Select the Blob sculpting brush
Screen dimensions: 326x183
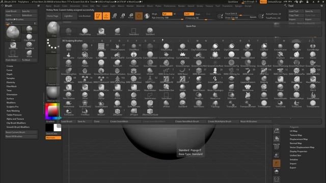pos(69,47)
